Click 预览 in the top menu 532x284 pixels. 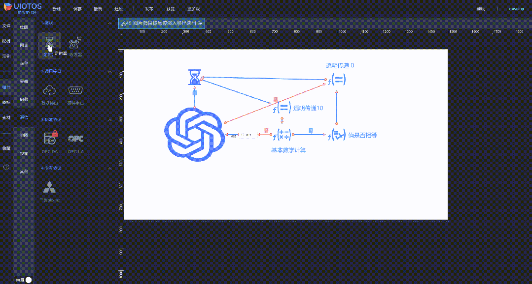pos(172,9)
